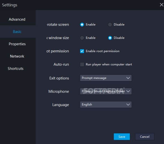
Task: Disable auto-rotate screen radio option
Action: (x=110, y=25)
